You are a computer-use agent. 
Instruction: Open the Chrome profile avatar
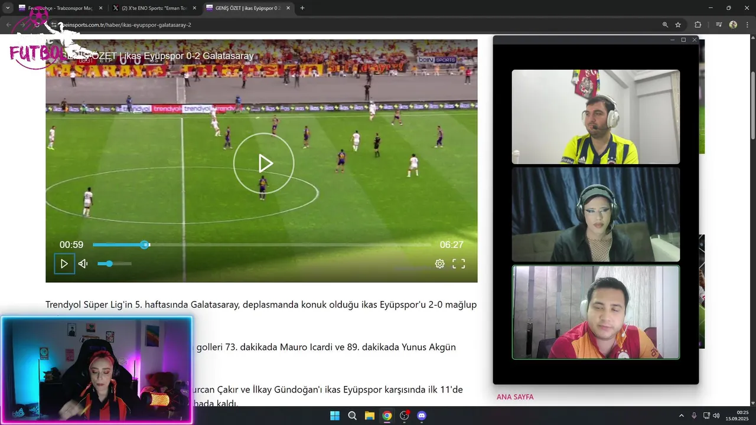pyautogui.click(x=733, y=25)
